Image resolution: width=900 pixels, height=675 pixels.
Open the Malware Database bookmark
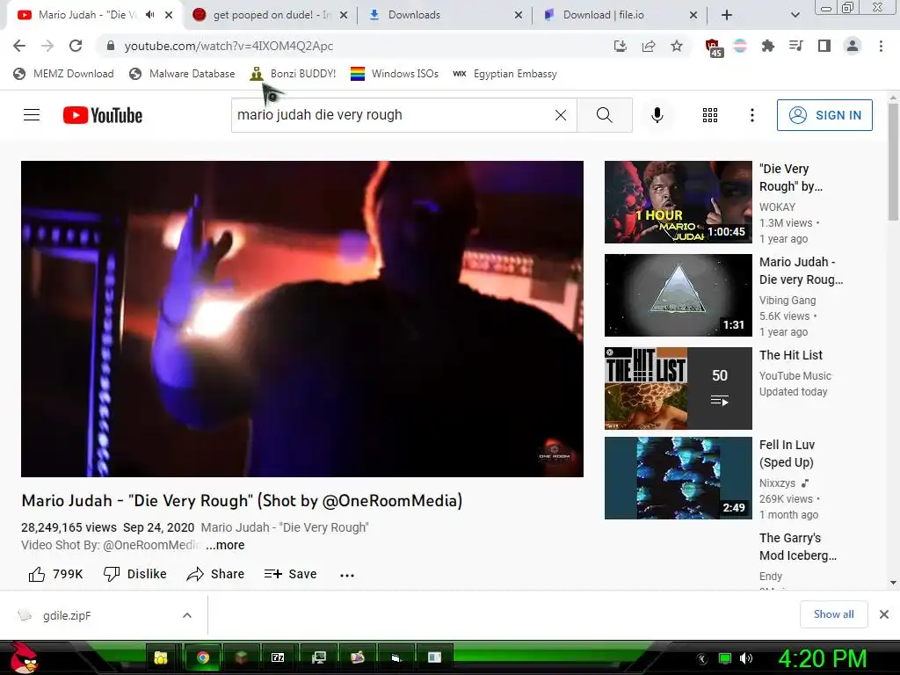click(x=182, y=74)
